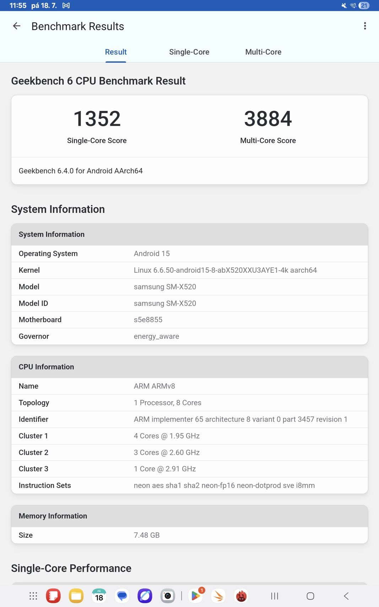Screen dimensions: 379x607
Task: Tap the Motherboard value s5e8855
Action: pyautogui.click(x=148, y=320)
